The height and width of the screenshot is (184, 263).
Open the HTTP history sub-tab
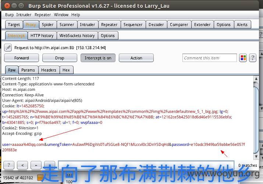click(x=42, y=36)
